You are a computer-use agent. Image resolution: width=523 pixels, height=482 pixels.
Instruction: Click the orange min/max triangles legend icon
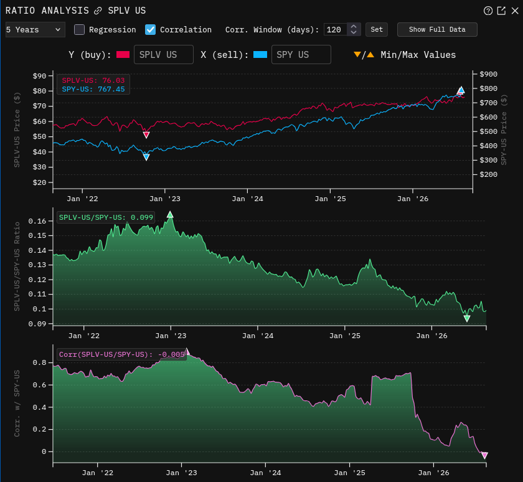pyautogui.click(x=364, y=55)
